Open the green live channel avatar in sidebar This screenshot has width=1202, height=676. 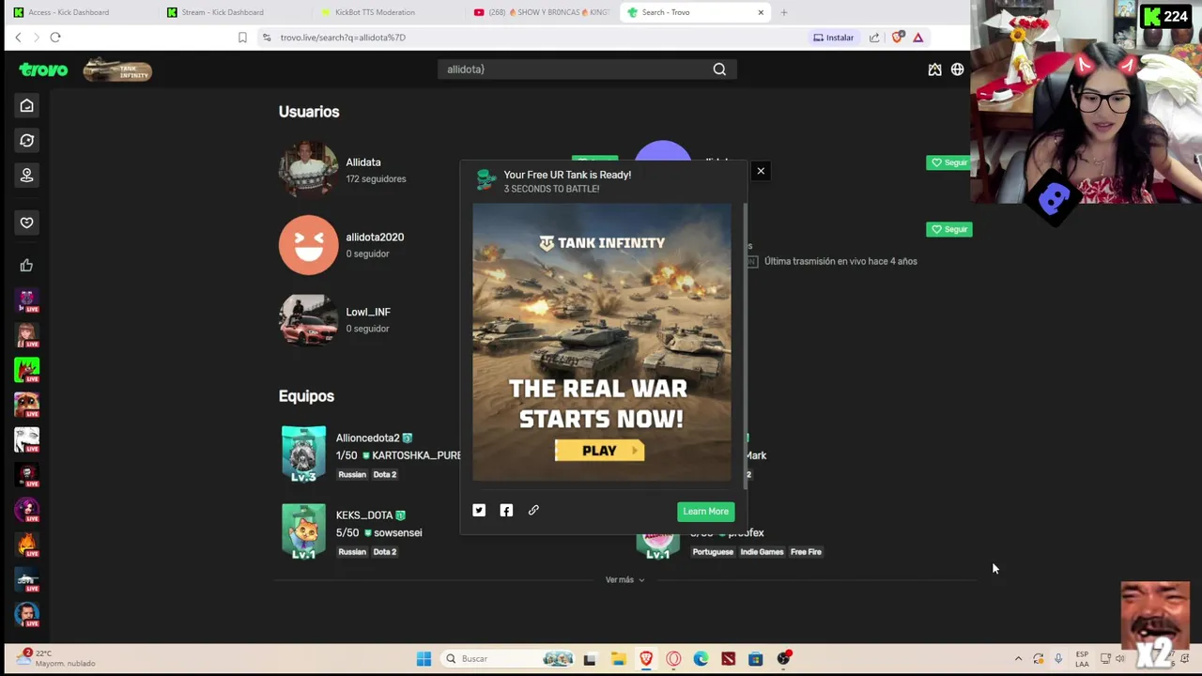click(x=26, y=370)
